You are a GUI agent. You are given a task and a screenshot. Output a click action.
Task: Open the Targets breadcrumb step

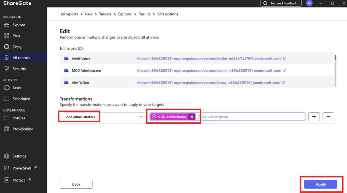pyautogui.click(x=105, y=14)
